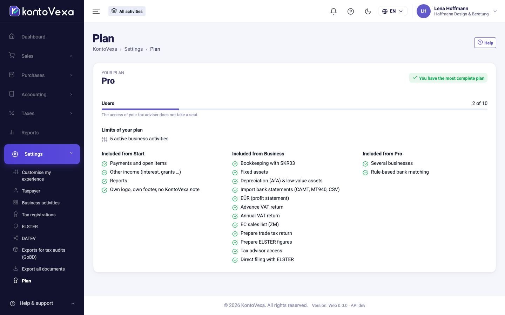This screenshot has width=505, height=315.
Task: Open Reports in the sidebar
Action: click(x=42, y=133)
